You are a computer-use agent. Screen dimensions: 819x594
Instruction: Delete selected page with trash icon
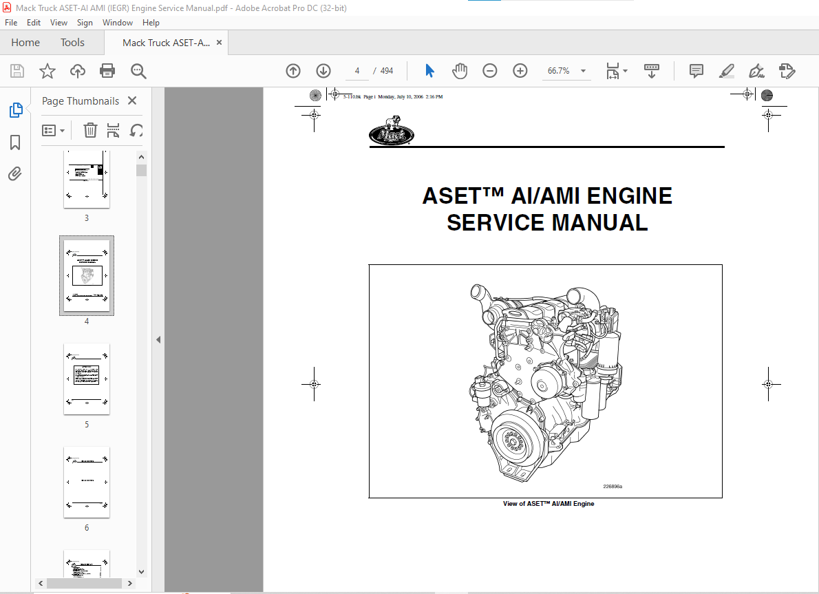click(90, 130)
